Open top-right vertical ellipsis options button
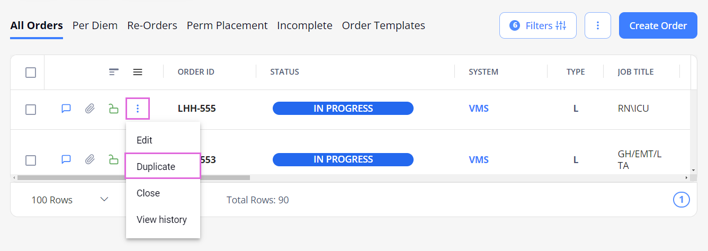The image size is (708, 251). [x=598, y=25]
